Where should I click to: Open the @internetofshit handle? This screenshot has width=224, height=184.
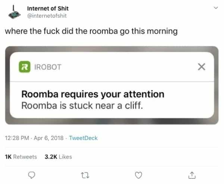click(x=47, y=16)
